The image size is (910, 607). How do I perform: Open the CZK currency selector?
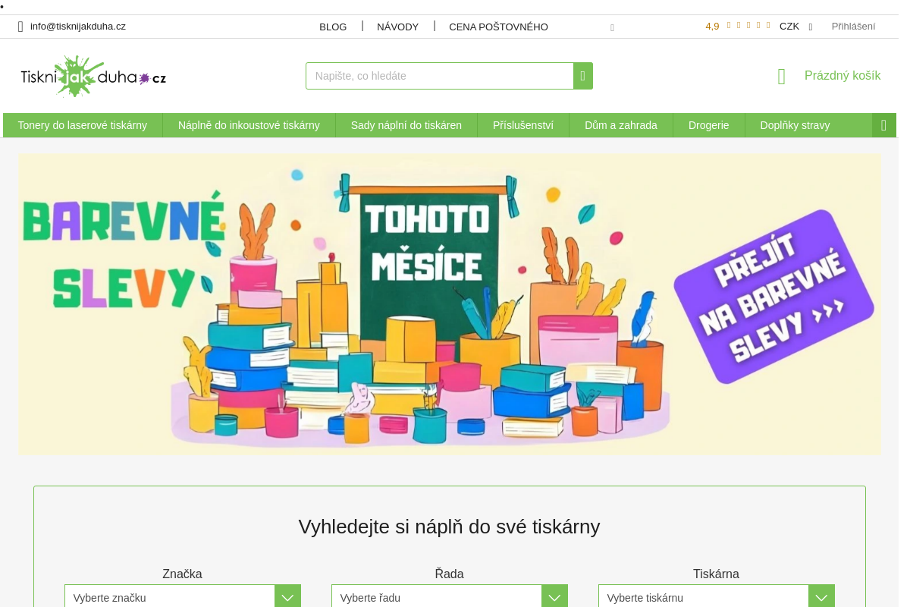click(x=795, y=27)
